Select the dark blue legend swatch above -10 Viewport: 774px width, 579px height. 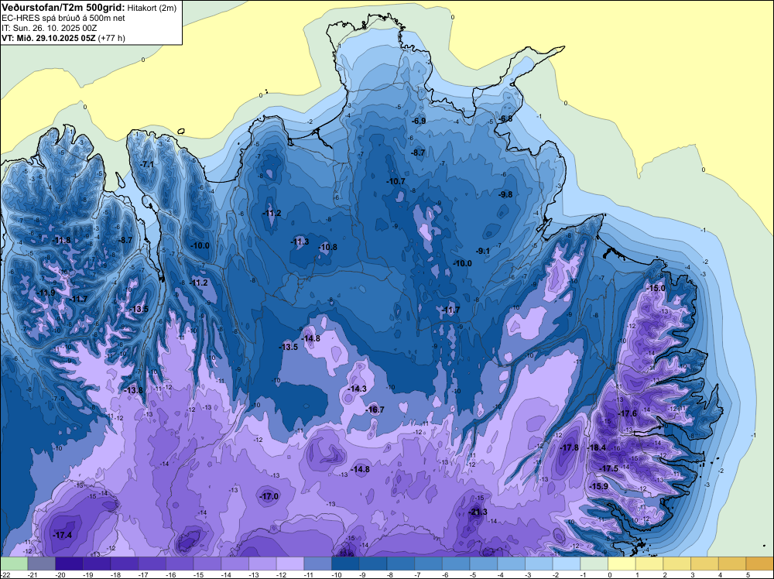point(345,564)
